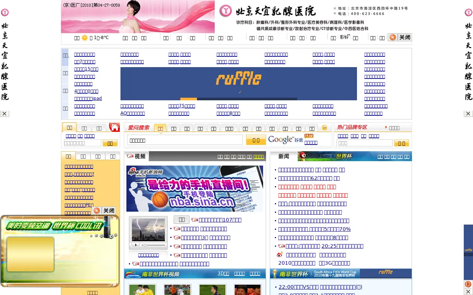Click the 南非世界杯视频 header logo
Image resolution: width=473 pixels, height=295 pixels.
click(152, 274)
